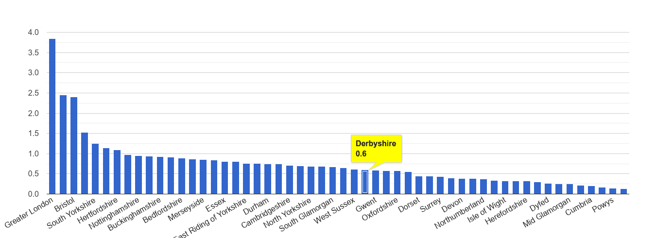
Task: Click the Nottinghamshire bar
Action: 138,175
